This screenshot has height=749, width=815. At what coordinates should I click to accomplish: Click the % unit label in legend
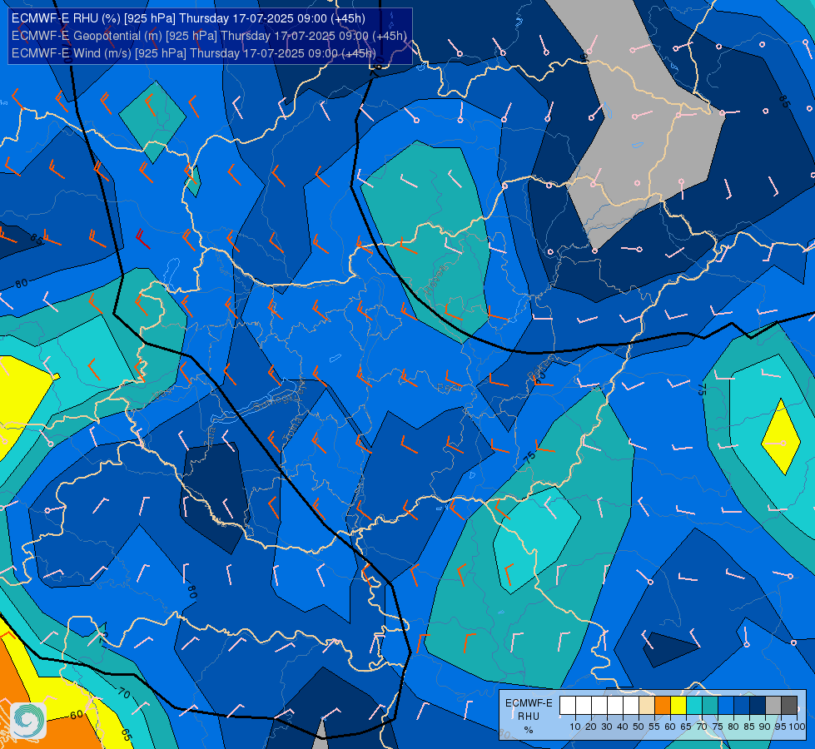(529, 731)
